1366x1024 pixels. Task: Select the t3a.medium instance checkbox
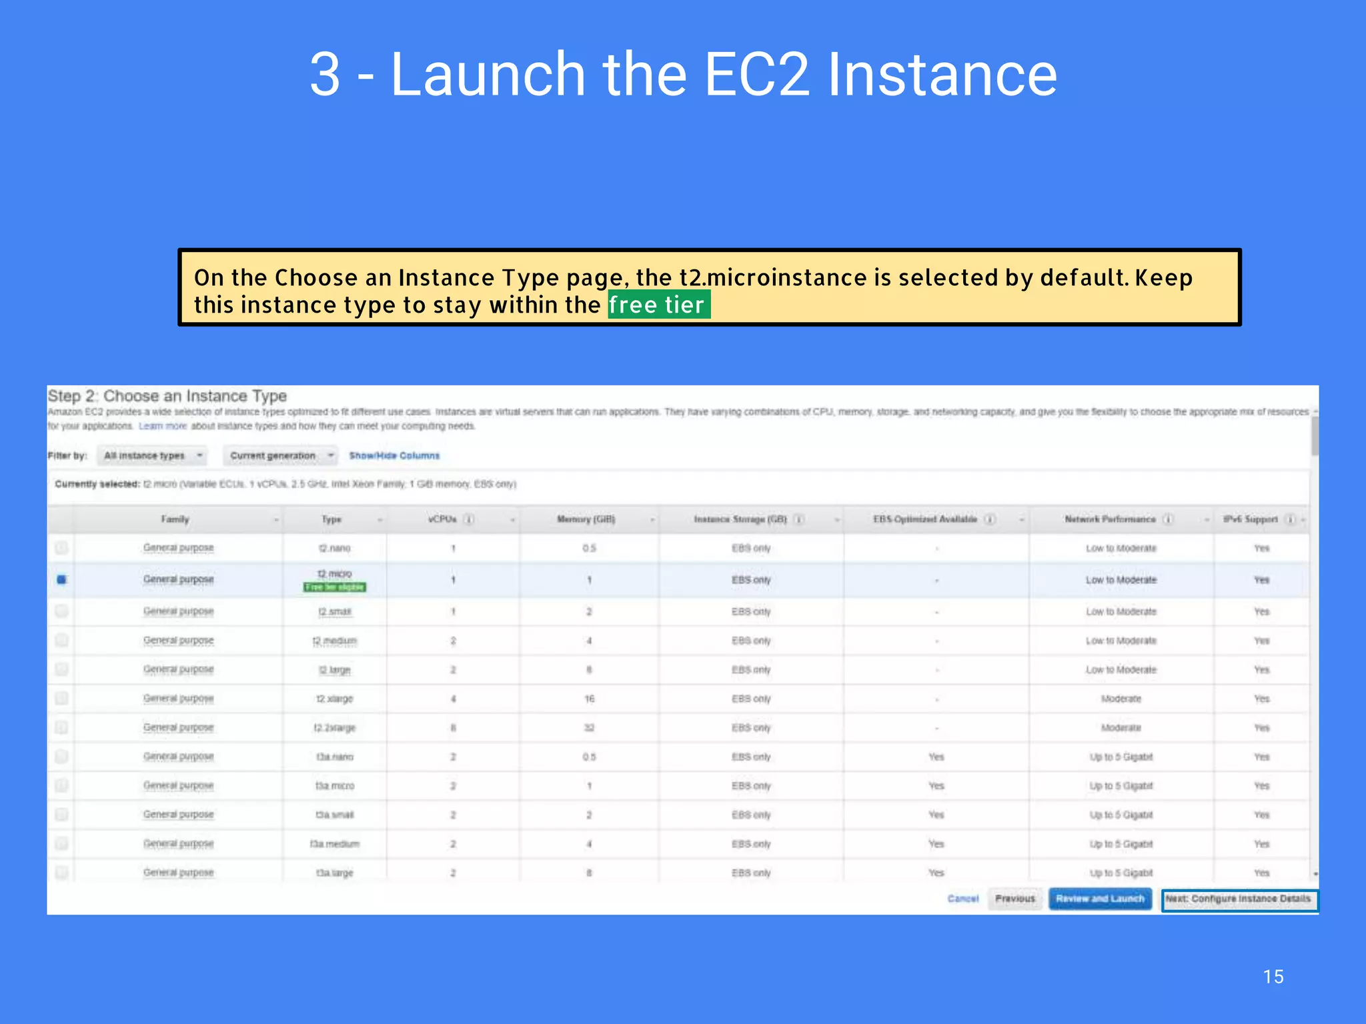pyautogui.click(x=61, y=843)
